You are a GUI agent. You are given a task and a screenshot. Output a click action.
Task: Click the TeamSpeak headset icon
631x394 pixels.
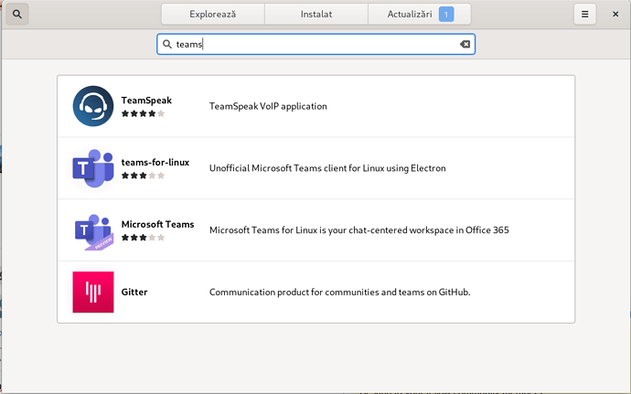point(93,106)
